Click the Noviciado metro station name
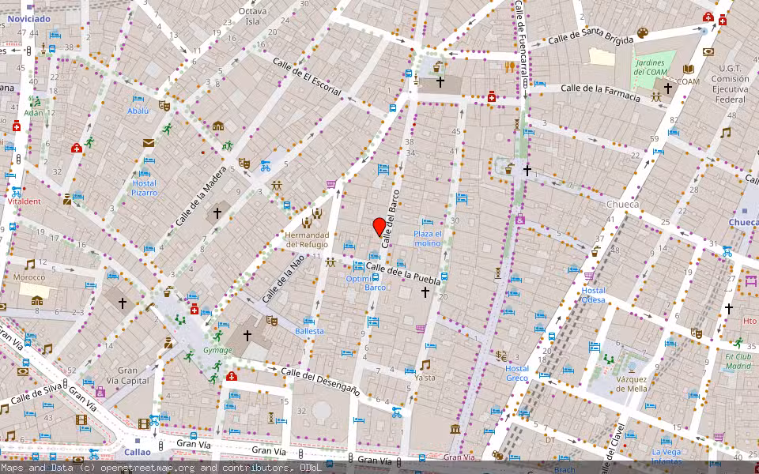Image resolution: width=759 pixels, height=474 pixels. coord(29,19)
